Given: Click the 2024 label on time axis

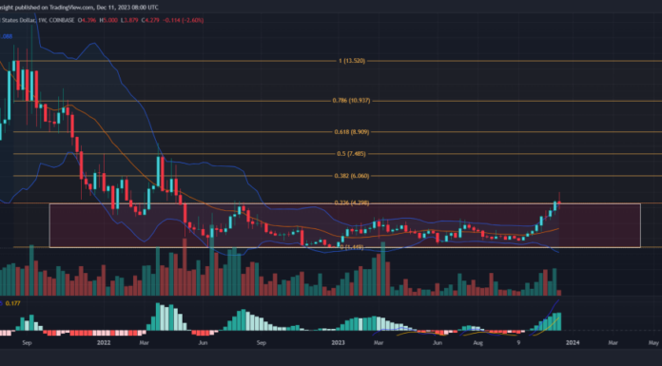Looking at the screenshot, I should [573, 343].
